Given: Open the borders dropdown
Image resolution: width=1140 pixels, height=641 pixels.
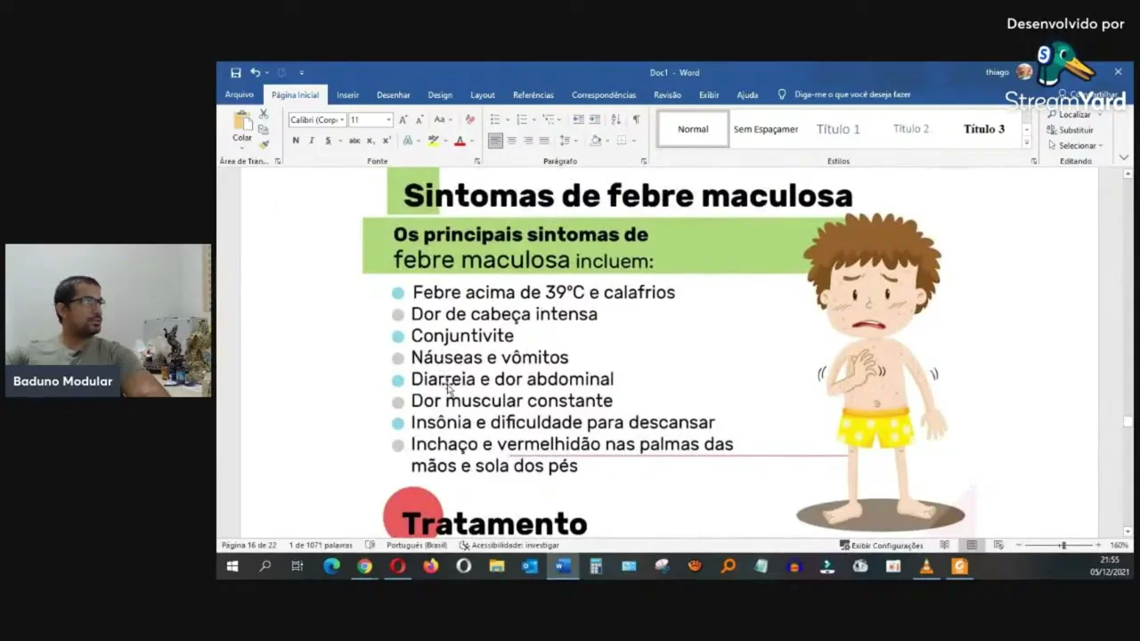Looking at the screenshot, I should (x=634, y=141).
